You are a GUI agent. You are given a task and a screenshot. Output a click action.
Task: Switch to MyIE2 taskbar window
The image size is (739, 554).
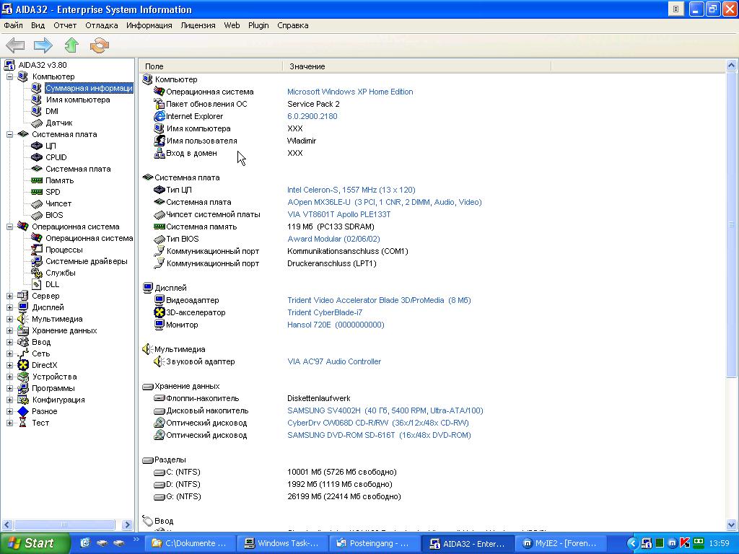pos(559,544)
